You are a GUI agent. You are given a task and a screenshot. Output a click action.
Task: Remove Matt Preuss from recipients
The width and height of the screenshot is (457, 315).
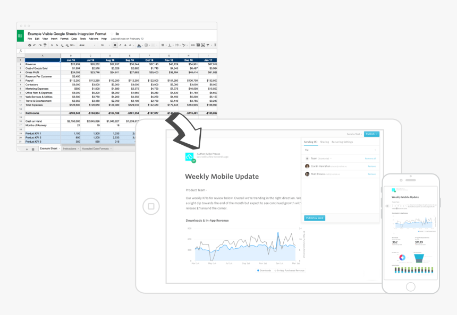click(371, 174)
